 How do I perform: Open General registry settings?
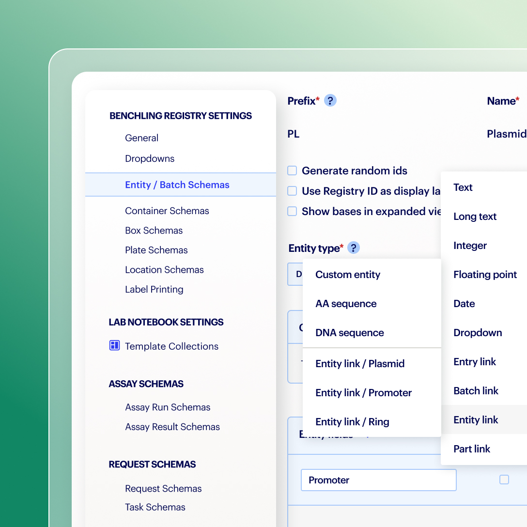coord(141,138)
